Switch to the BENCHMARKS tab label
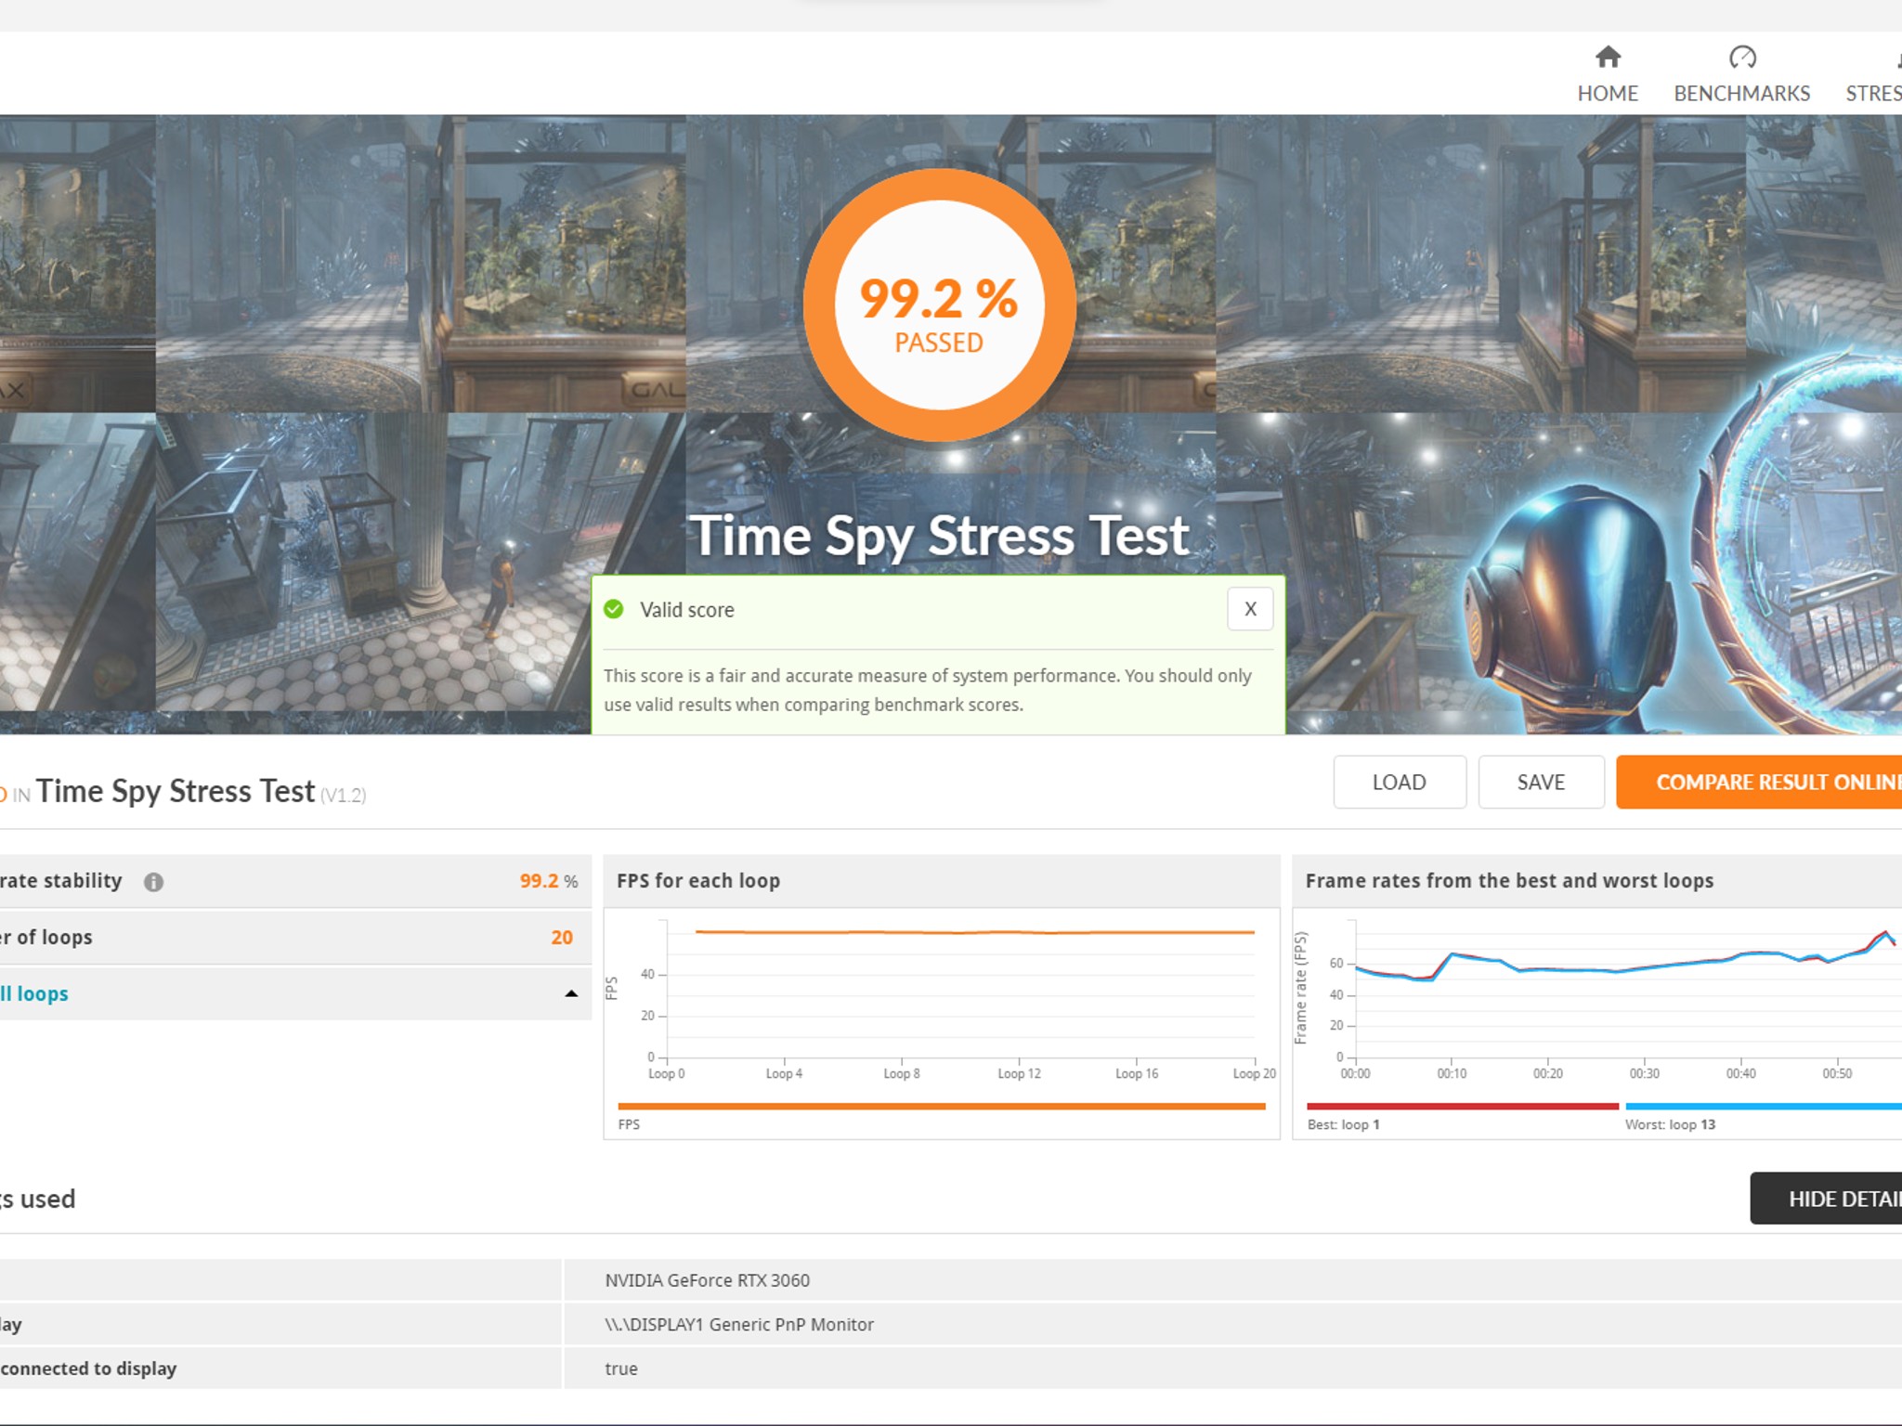The height and width of the screenshot is (1426, 1902). click(1742, 94)
